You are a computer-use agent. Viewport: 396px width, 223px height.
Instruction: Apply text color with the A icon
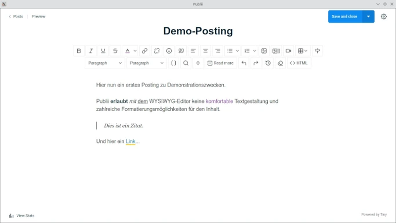pos(127,51)
